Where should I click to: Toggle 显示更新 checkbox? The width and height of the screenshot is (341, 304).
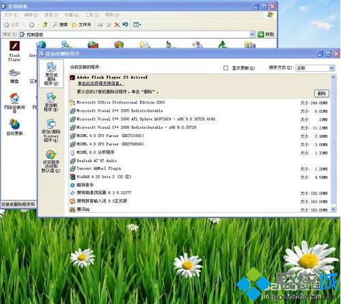click(x=226, y=68)
